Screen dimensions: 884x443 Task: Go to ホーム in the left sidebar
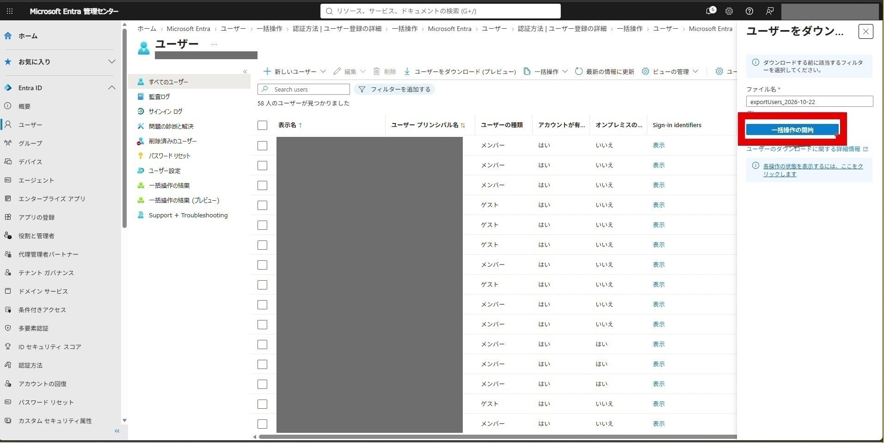(28, 36)
